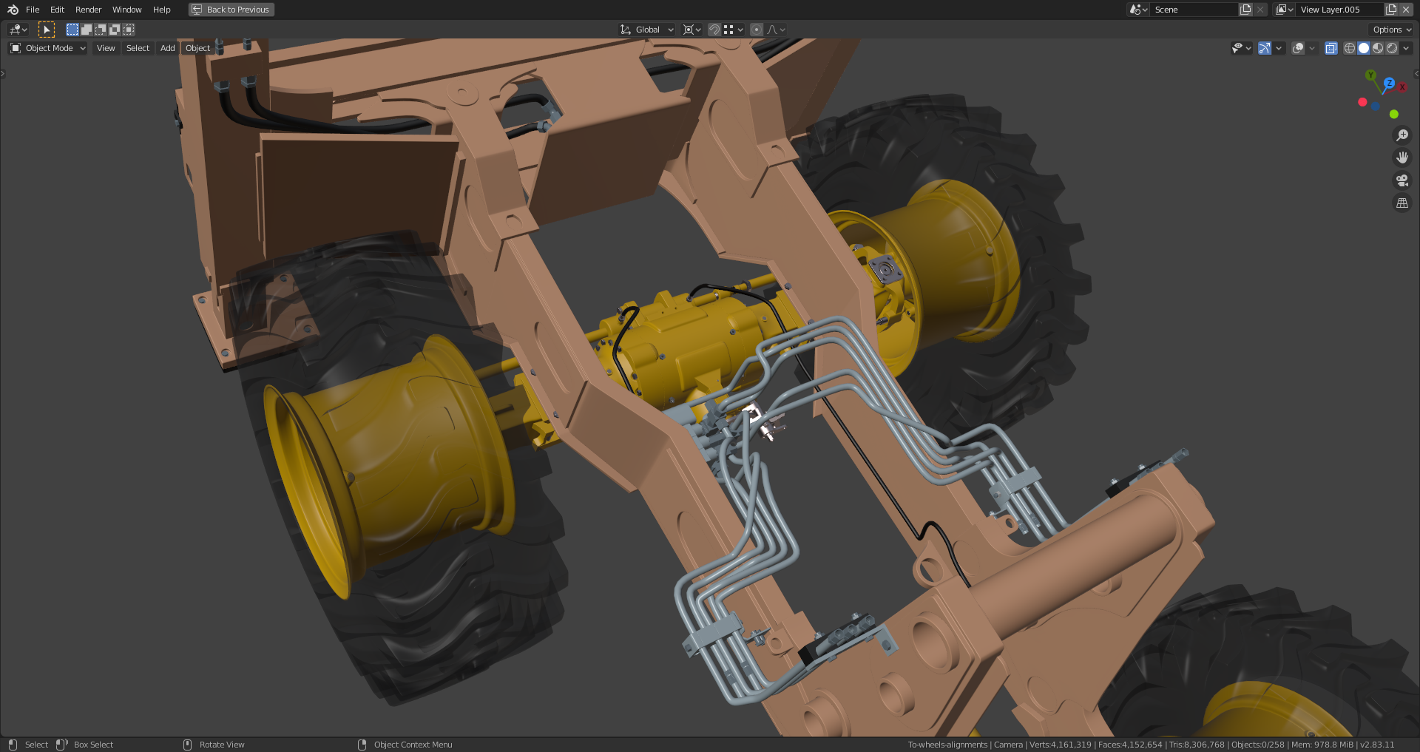Open the Options dropdown

click(1392, 30)
